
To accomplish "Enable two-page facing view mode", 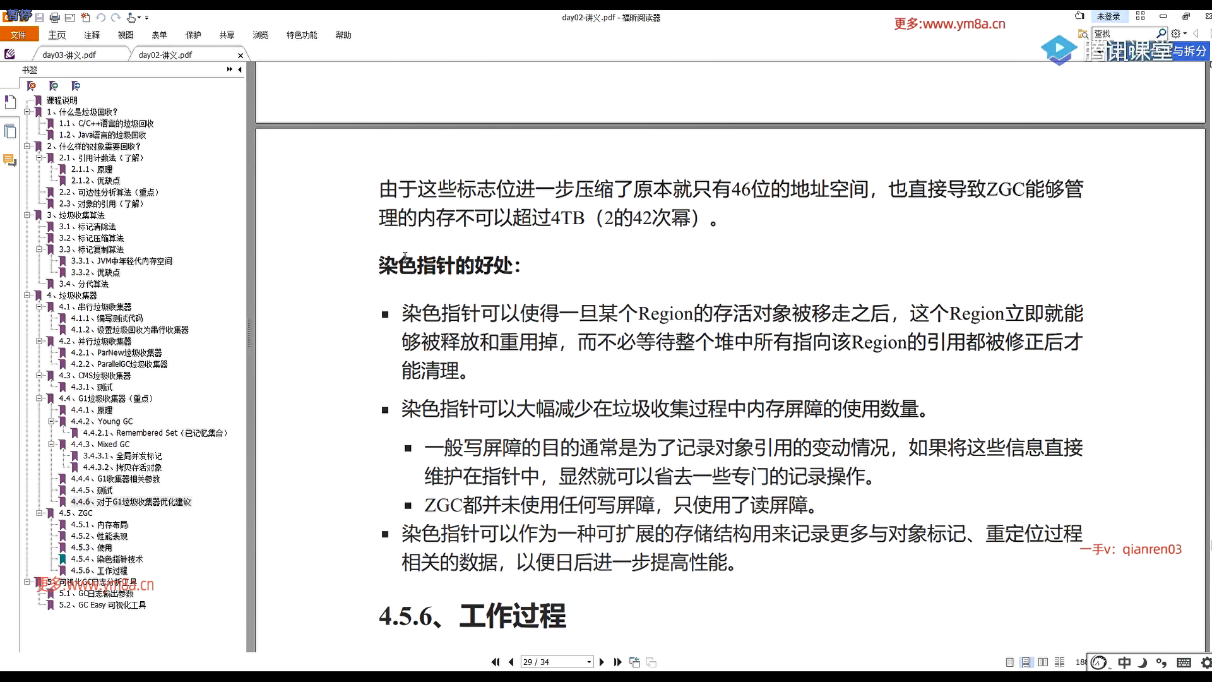I will tap(1043, 662).
